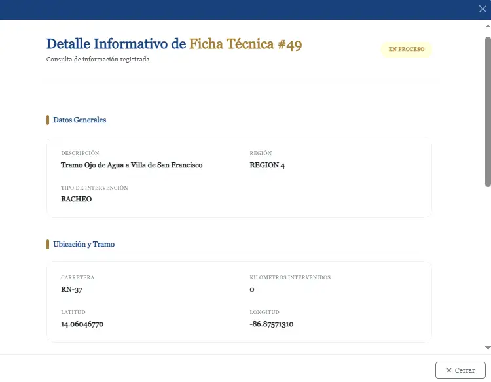Click the BACHEO intervention type value
The width and height of the screenshot is (491, 382).
point(76,200)
